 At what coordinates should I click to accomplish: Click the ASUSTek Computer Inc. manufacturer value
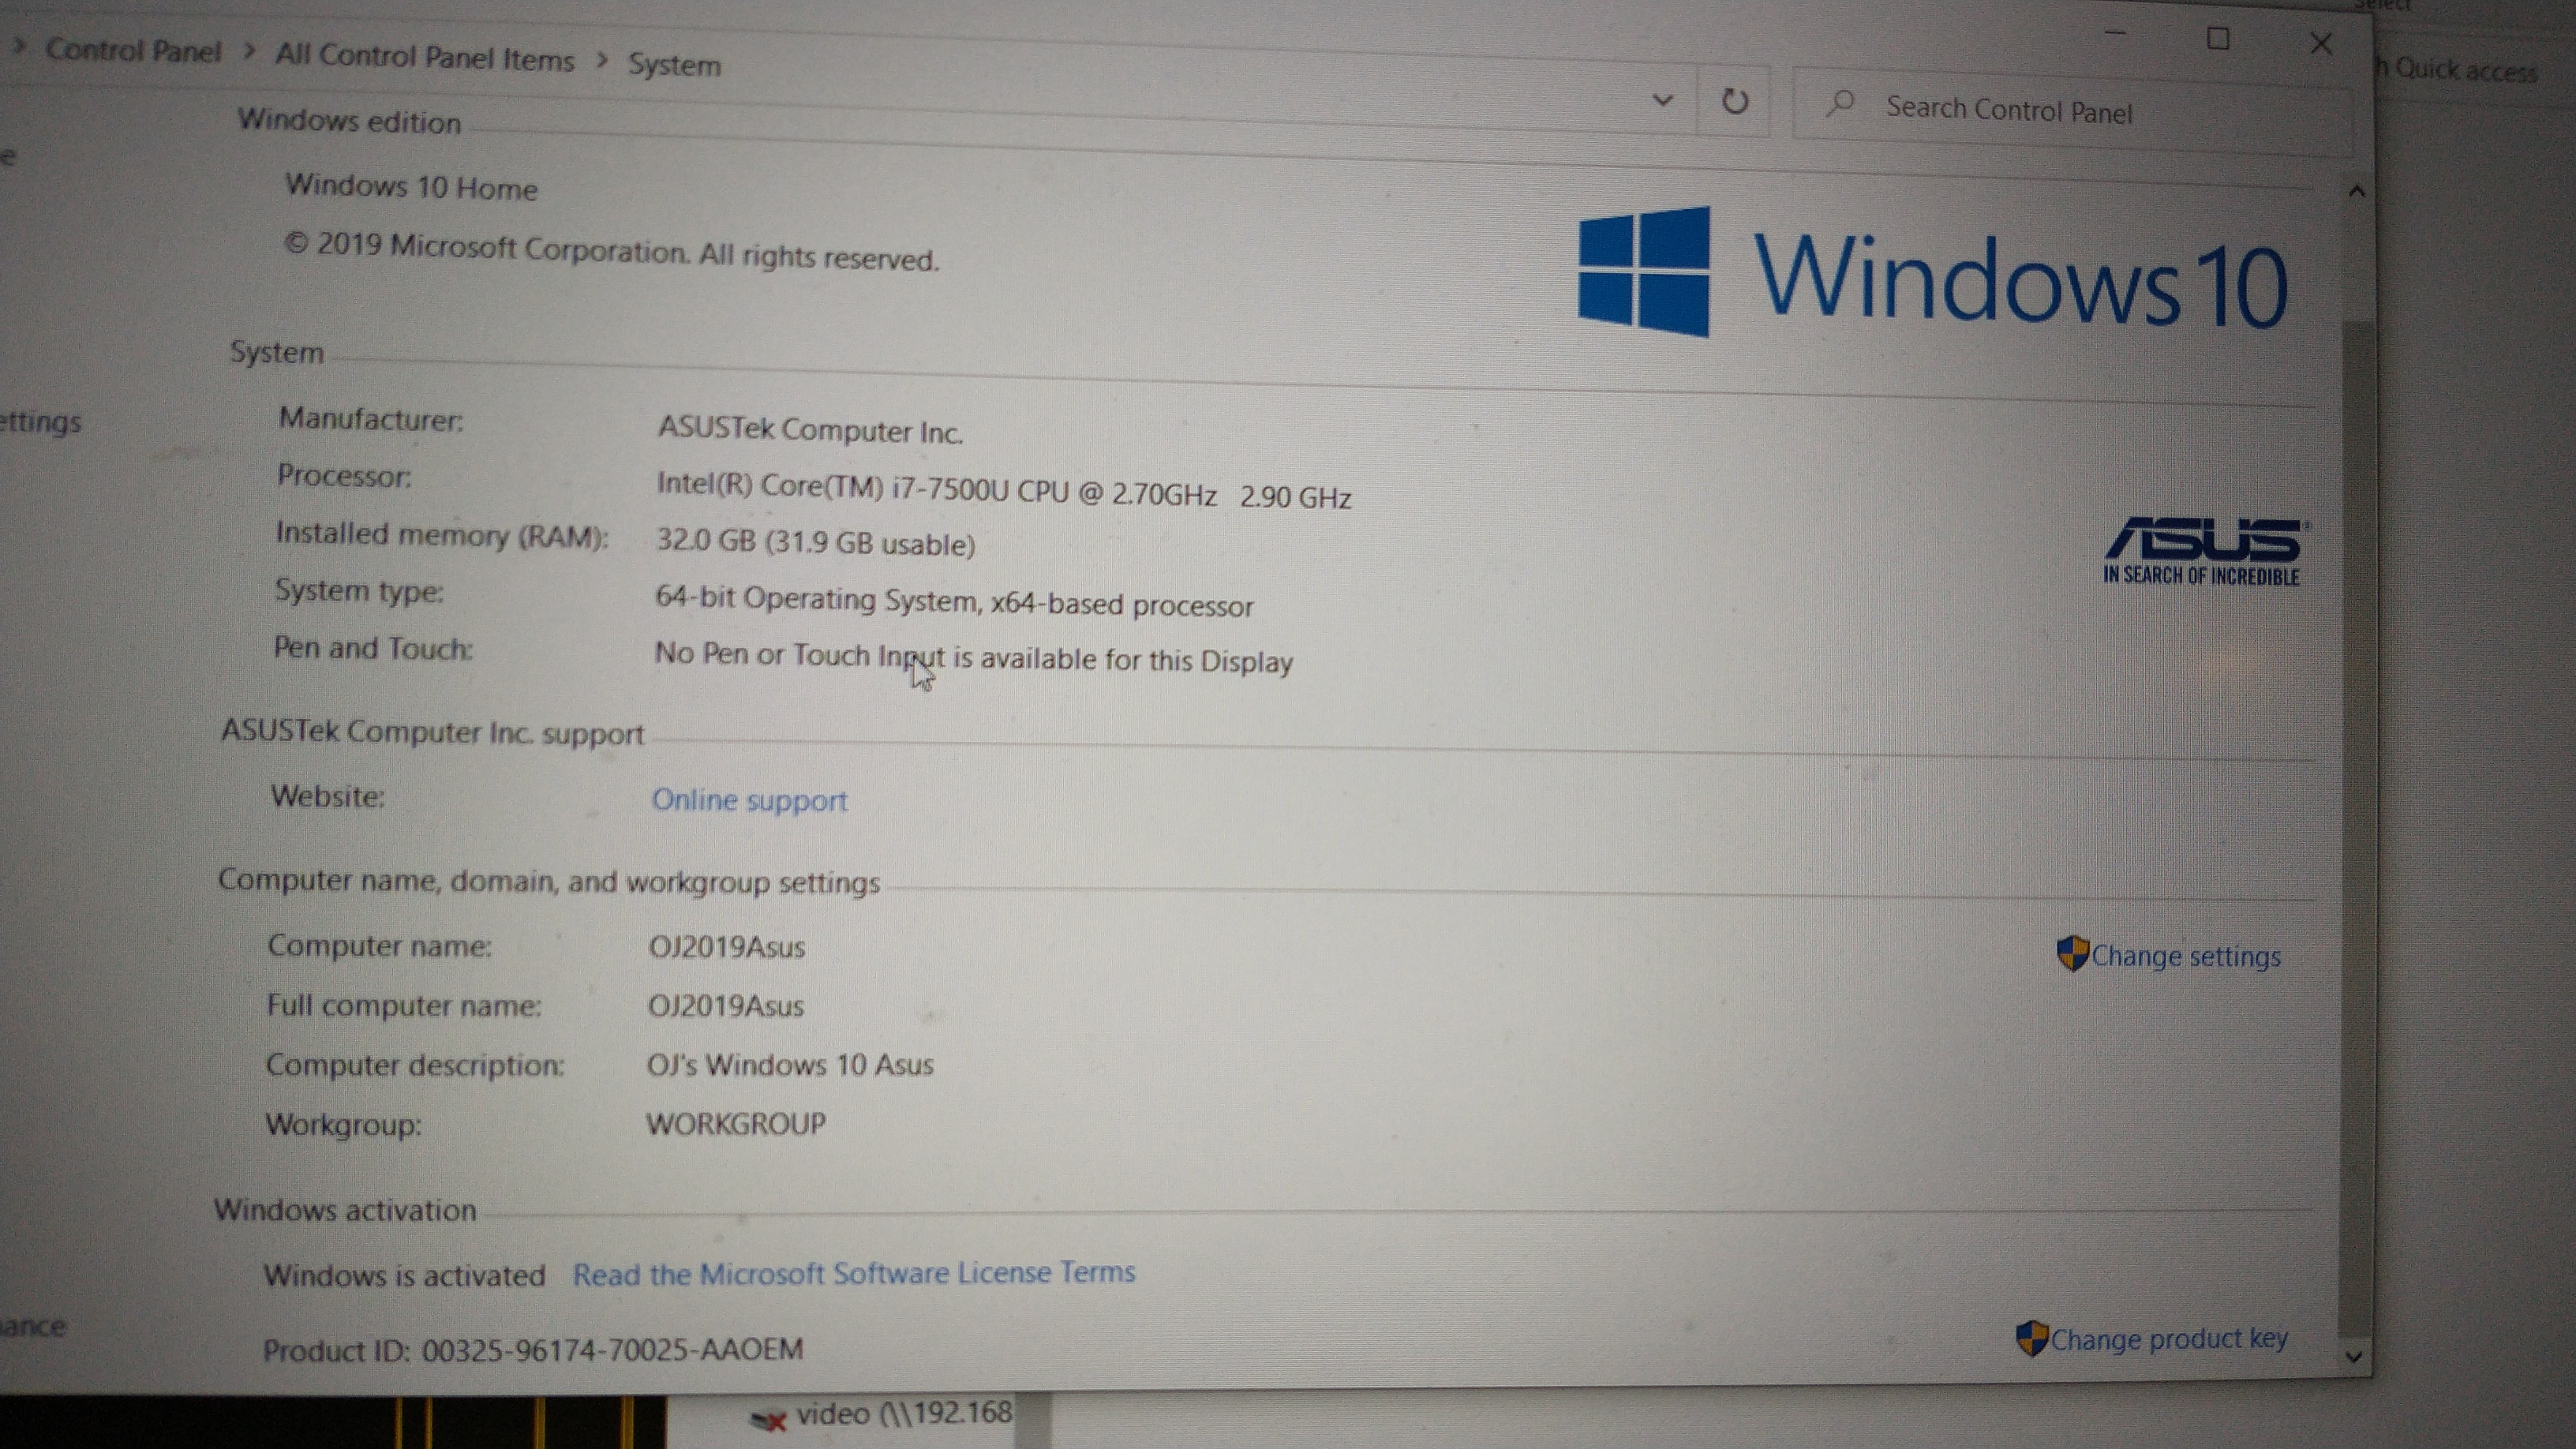pos(810,430)
